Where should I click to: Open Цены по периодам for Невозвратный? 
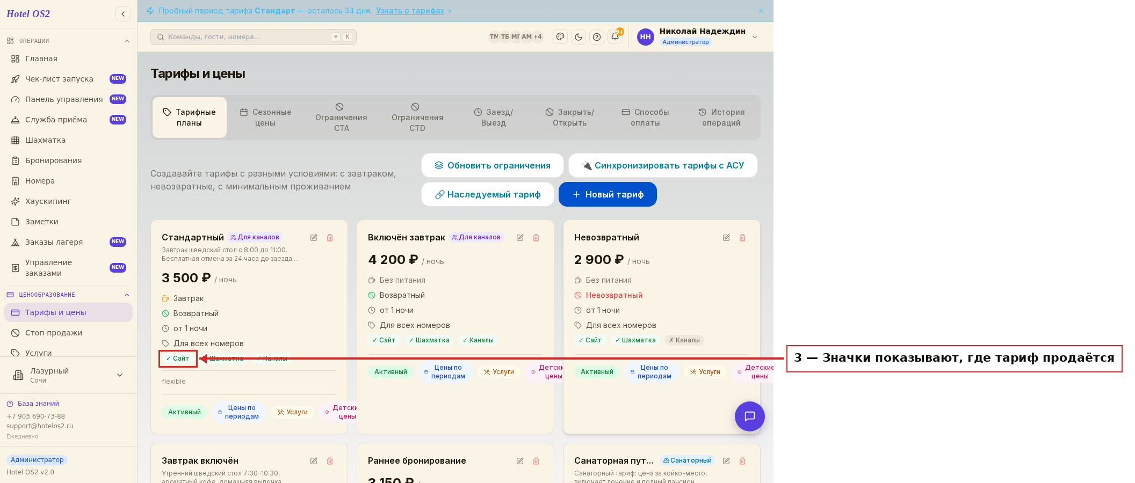point(652,372)
